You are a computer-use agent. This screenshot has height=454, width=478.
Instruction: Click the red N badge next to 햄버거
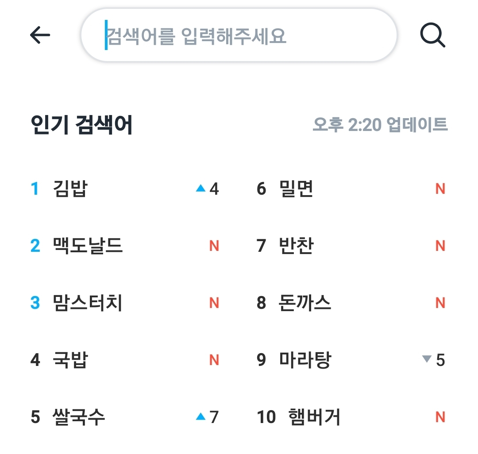[x=440, y=417]
